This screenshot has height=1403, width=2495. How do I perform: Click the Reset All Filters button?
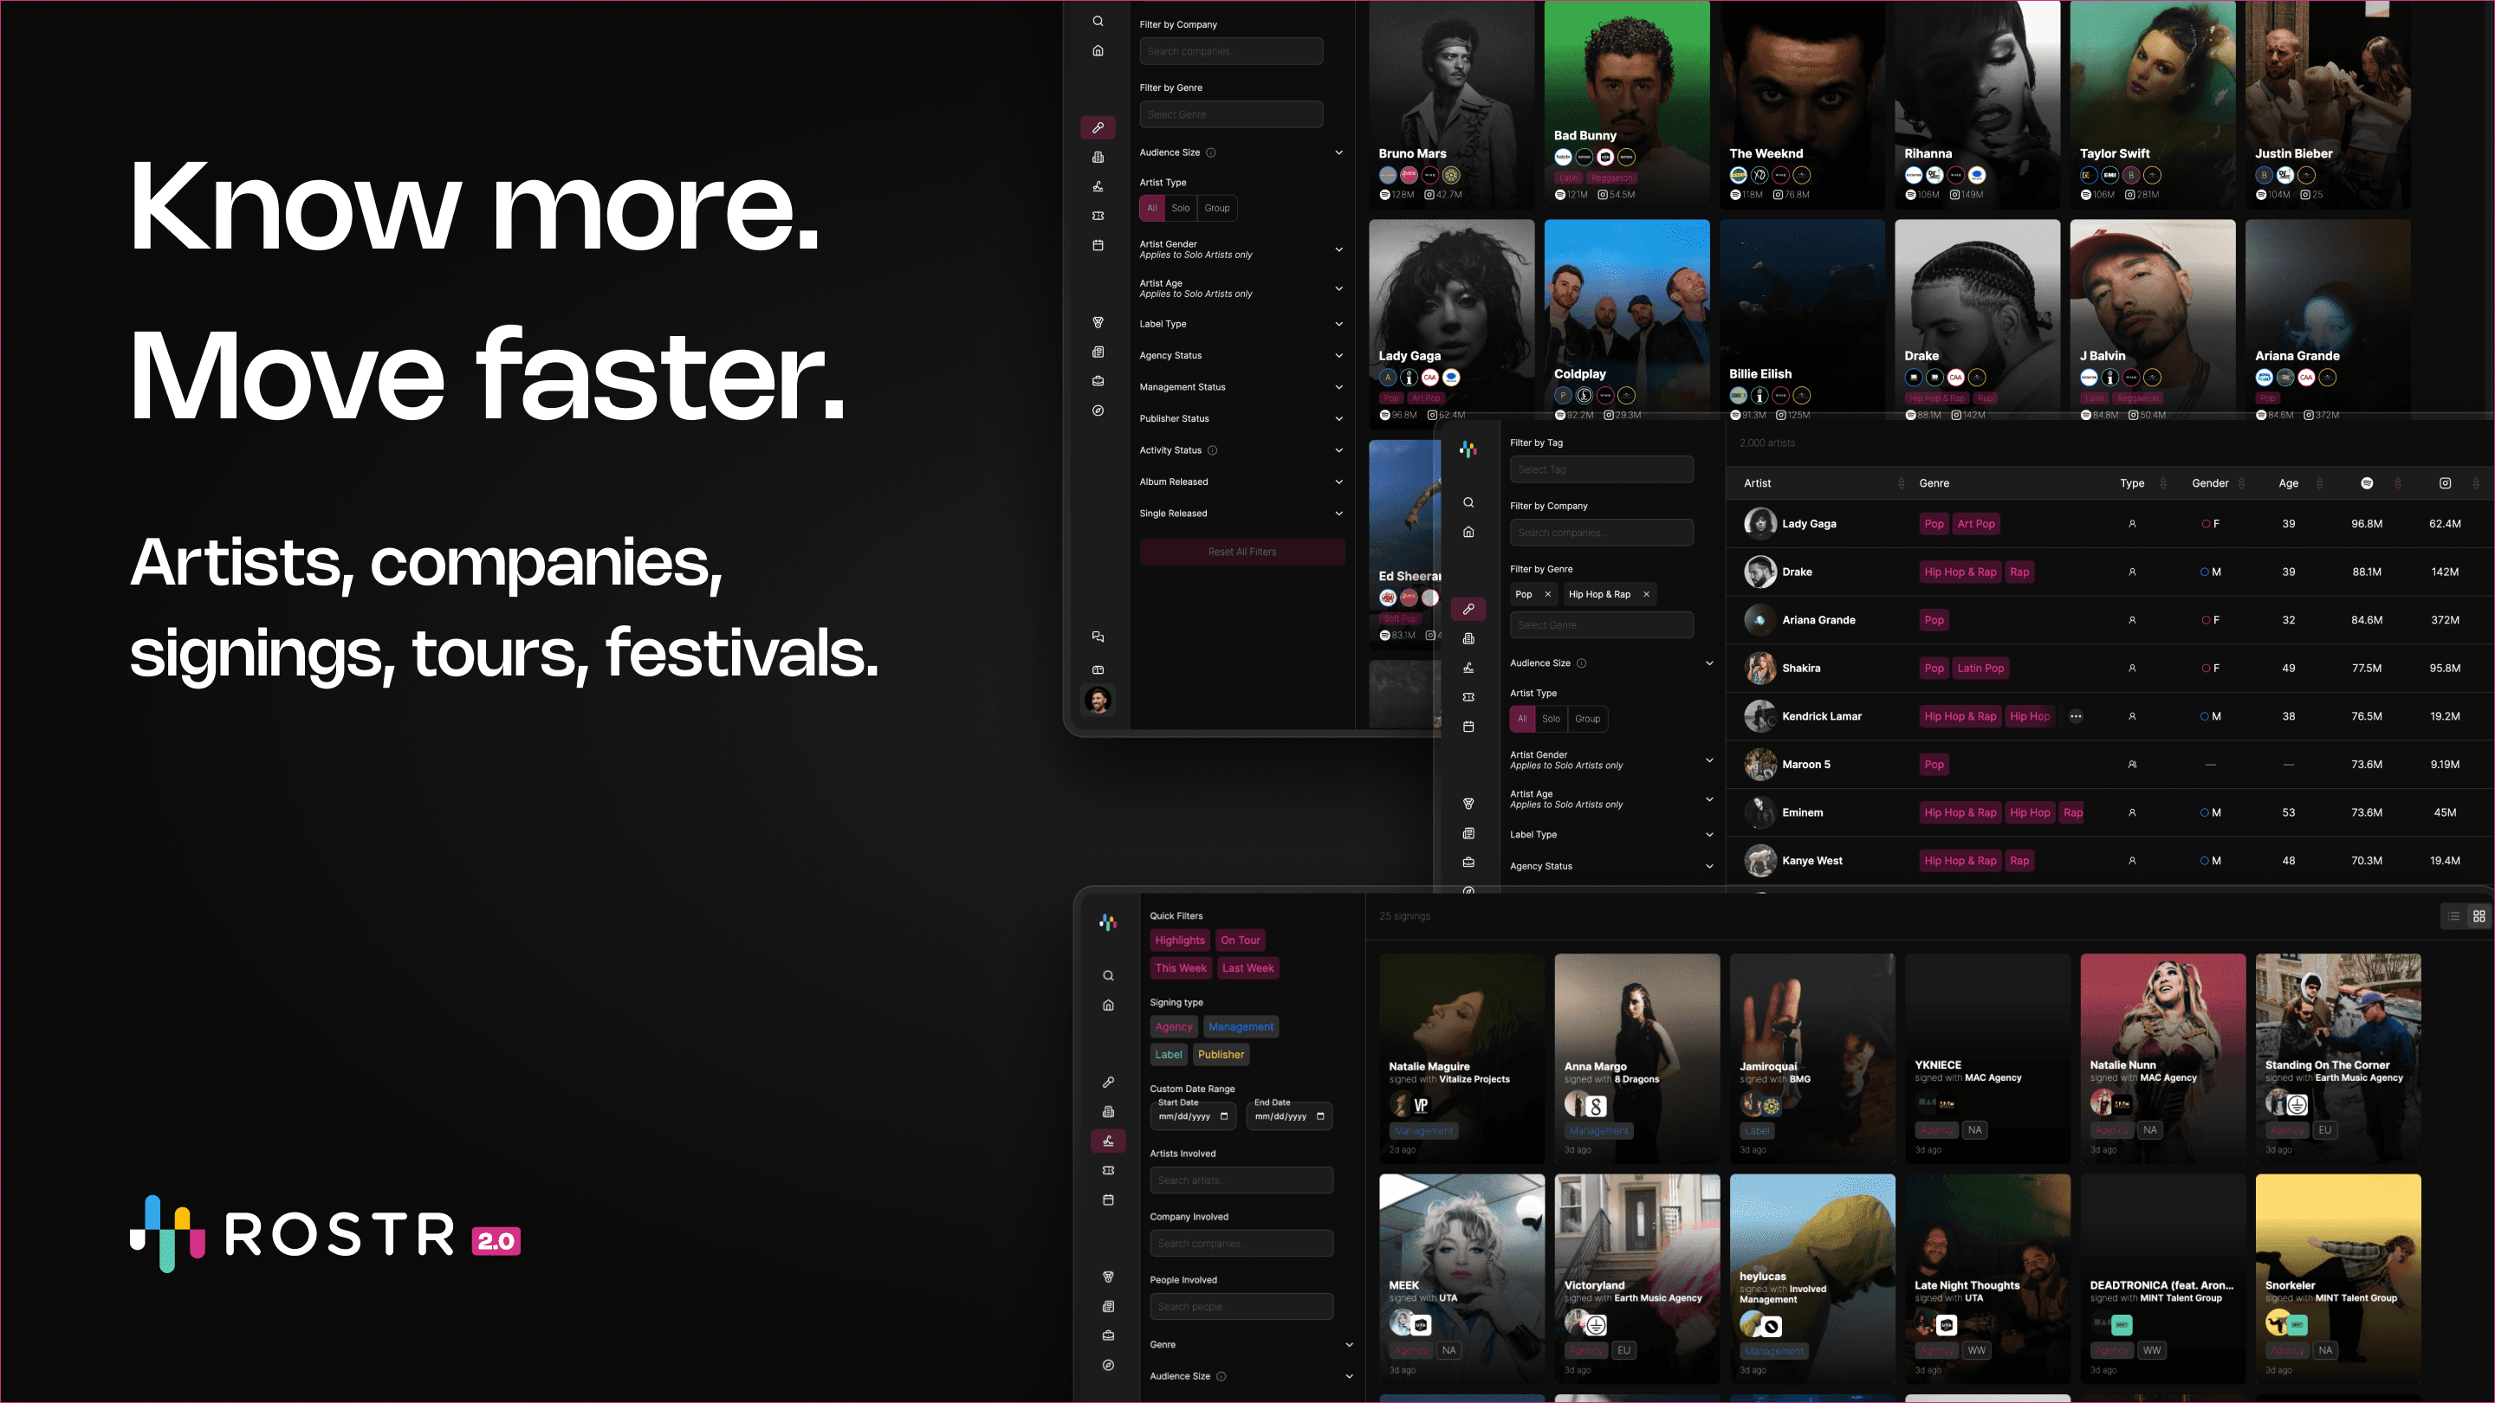(1241, 552)
